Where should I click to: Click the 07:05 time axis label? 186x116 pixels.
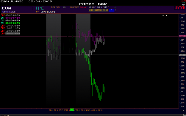tap(51, 110)
